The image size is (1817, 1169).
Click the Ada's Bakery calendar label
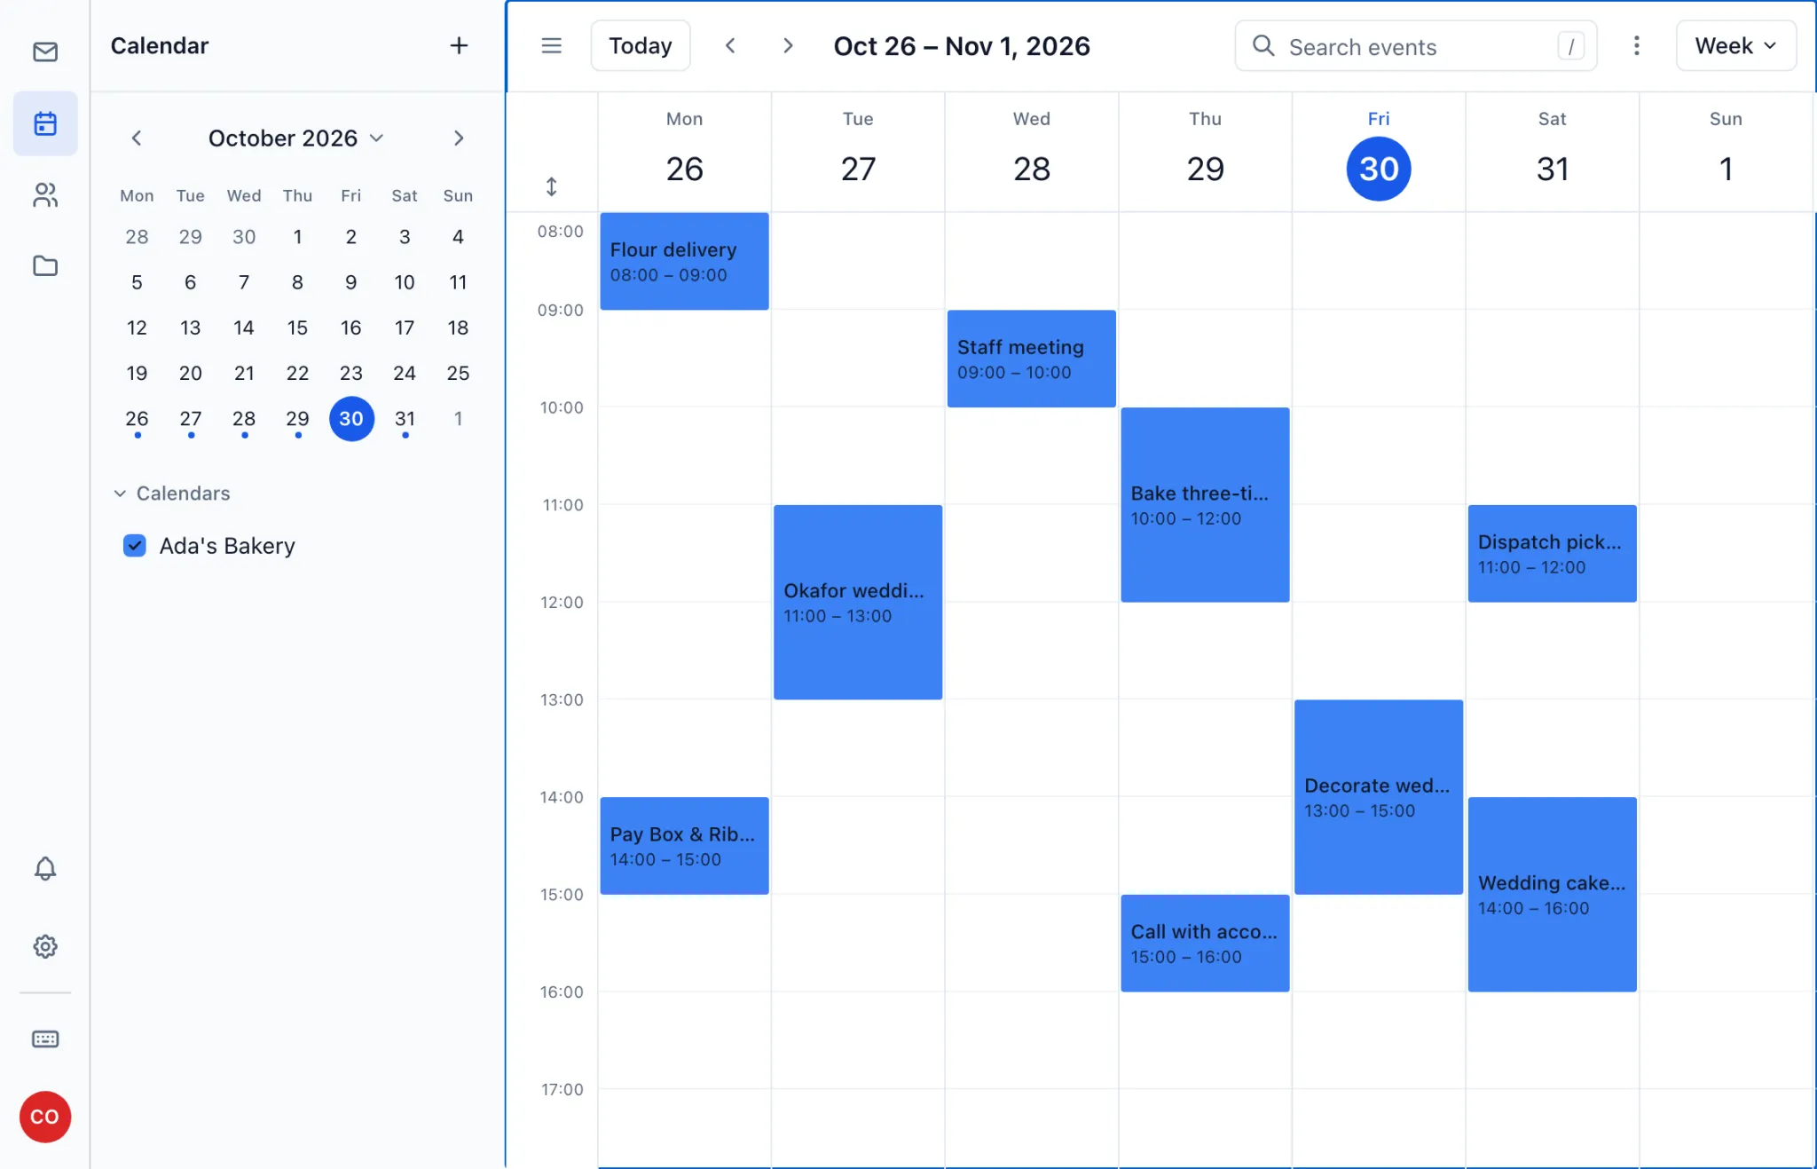227,545
